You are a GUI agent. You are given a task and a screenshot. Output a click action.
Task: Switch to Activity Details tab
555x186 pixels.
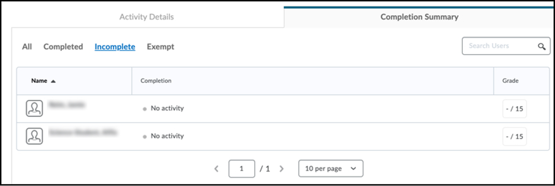147,17
